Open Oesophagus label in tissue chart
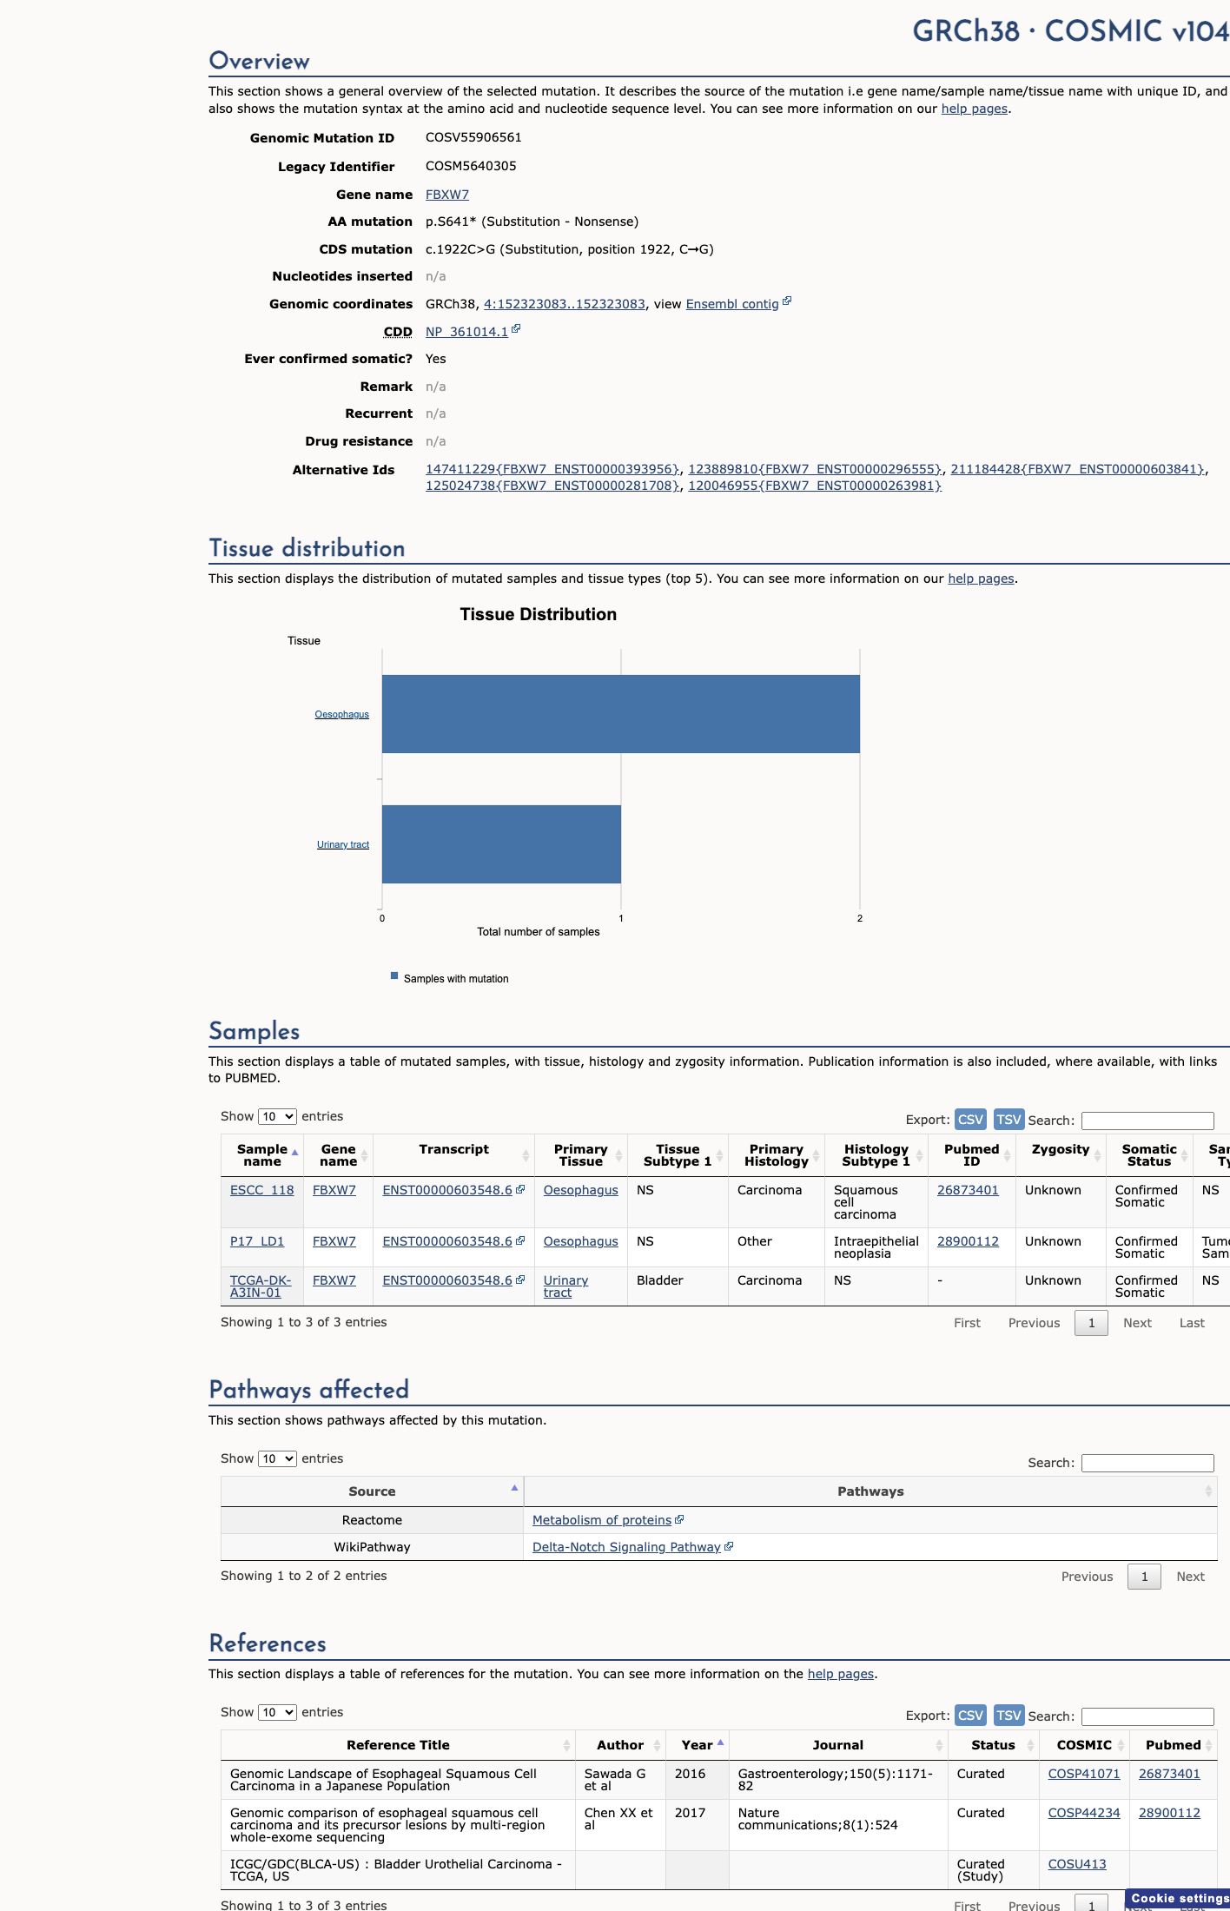The height and width of the screenshot is (1911, 1230). point(342,714)
